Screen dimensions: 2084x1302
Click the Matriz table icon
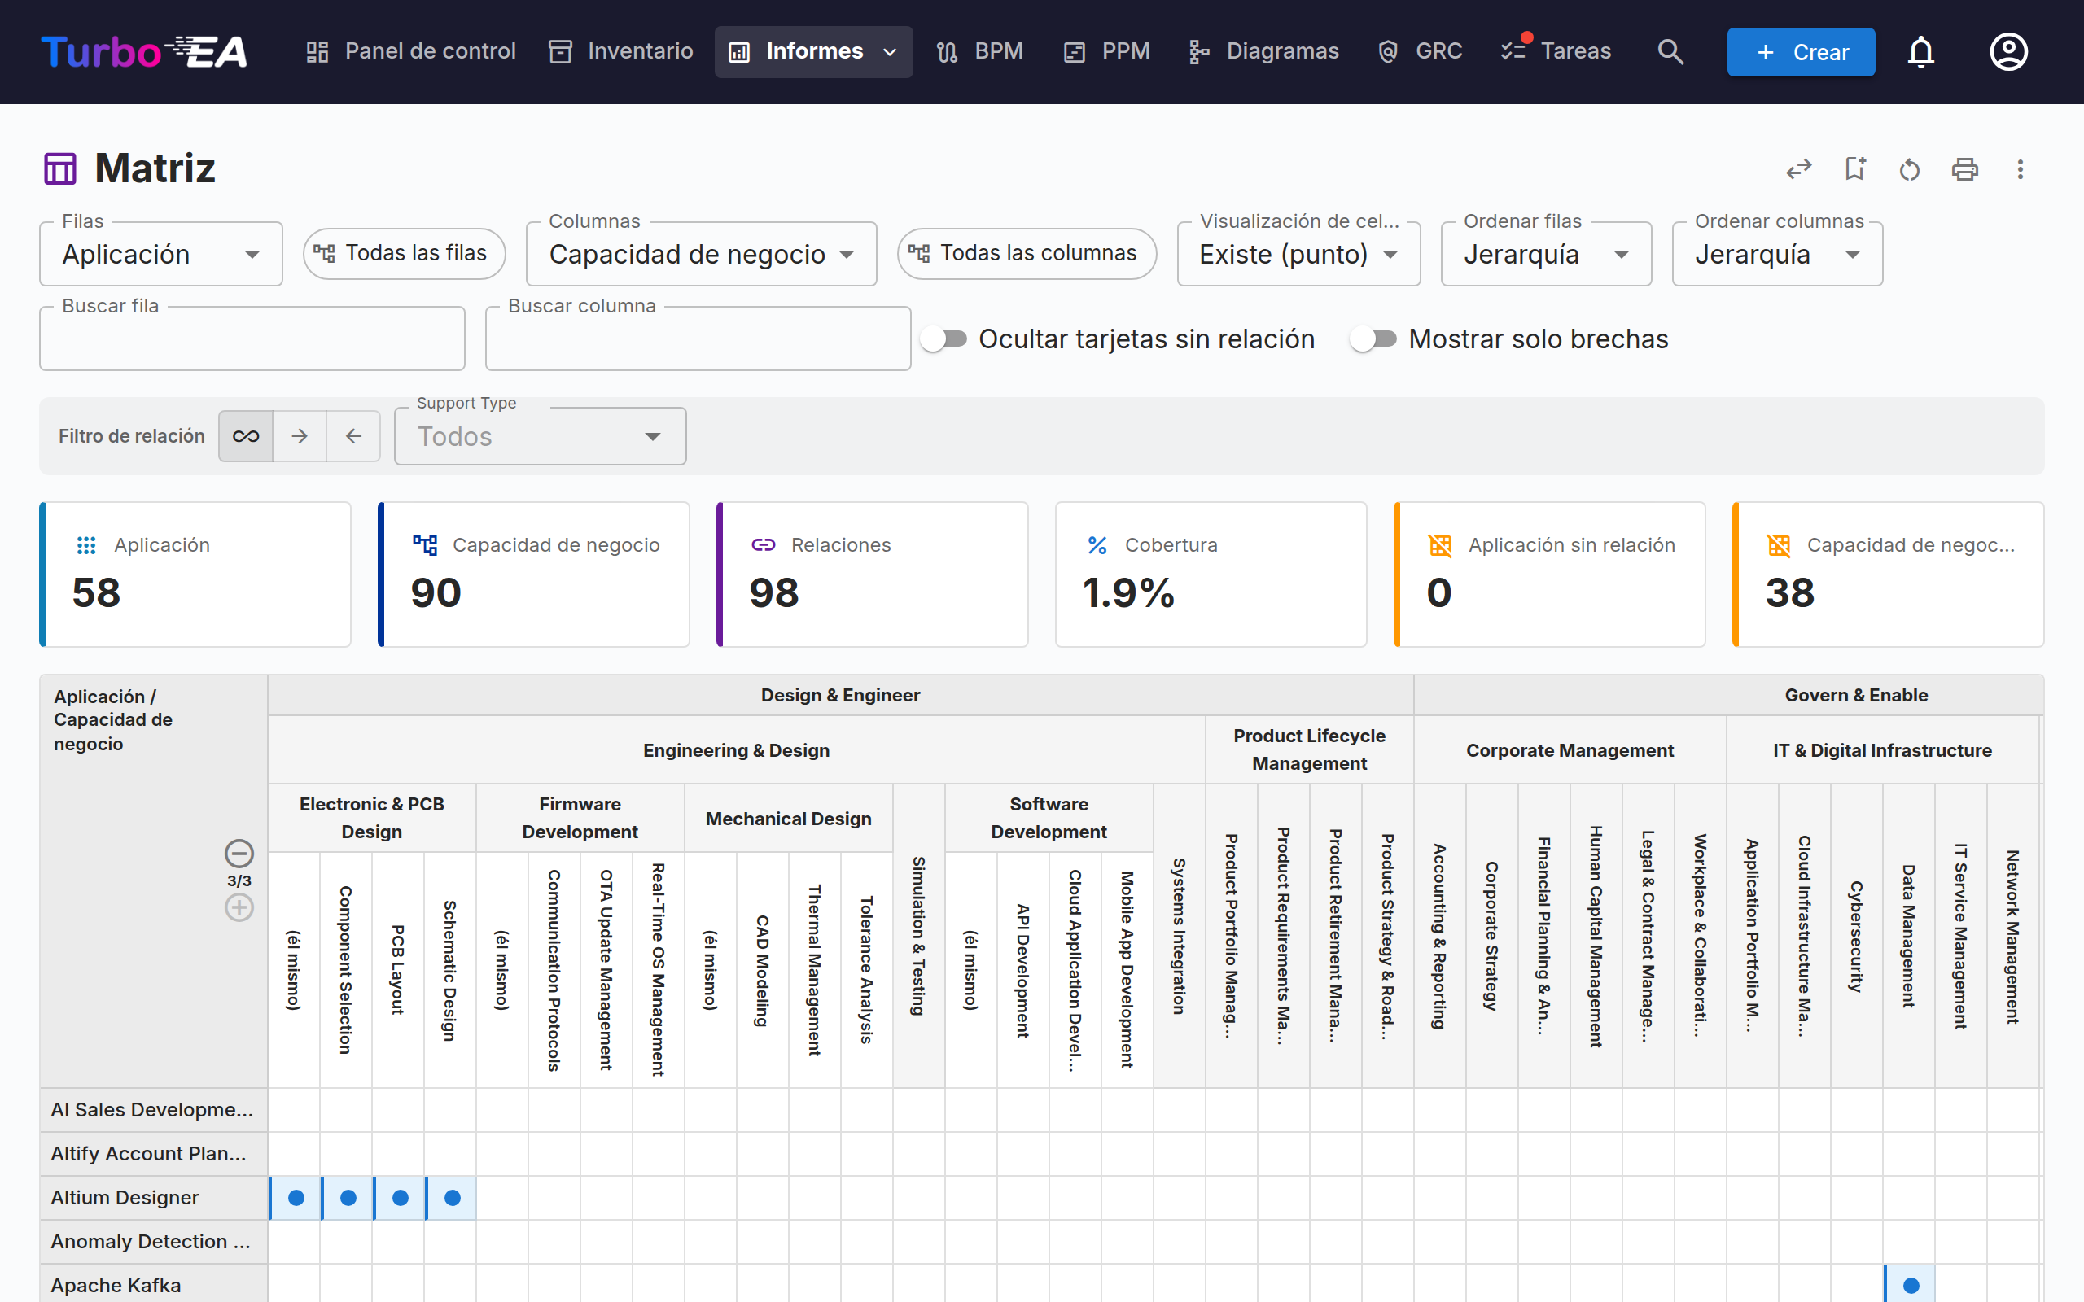pos(59,168)
